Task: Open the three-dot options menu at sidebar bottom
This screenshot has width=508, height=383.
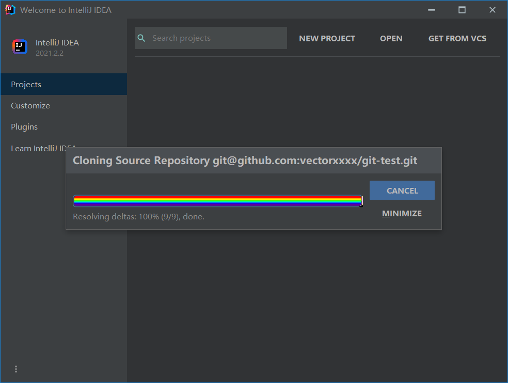Action: tap(16, 369)
